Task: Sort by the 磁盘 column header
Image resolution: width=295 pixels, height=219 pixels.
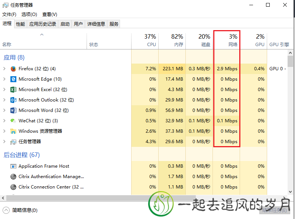Action: [199, 40]
